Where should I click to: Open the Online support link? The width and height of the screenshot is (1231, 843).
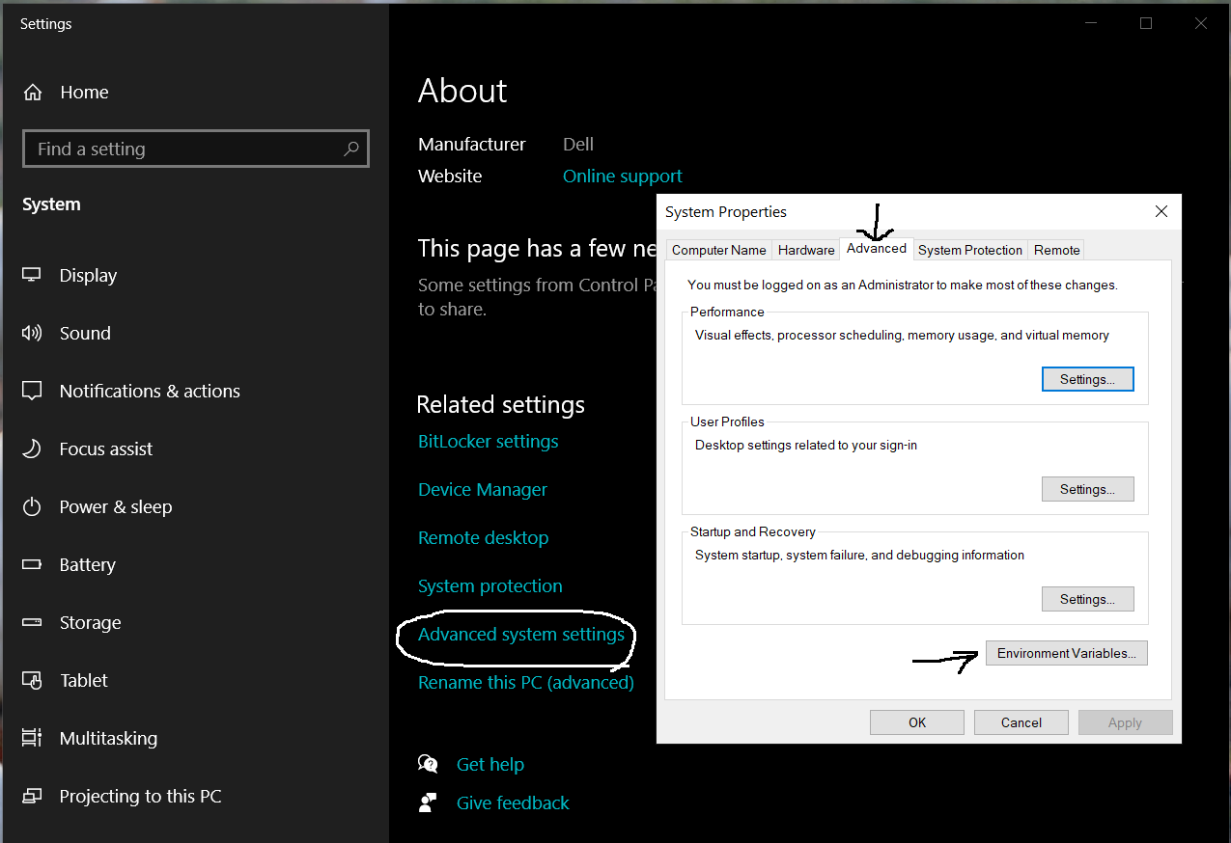point(623,177)
